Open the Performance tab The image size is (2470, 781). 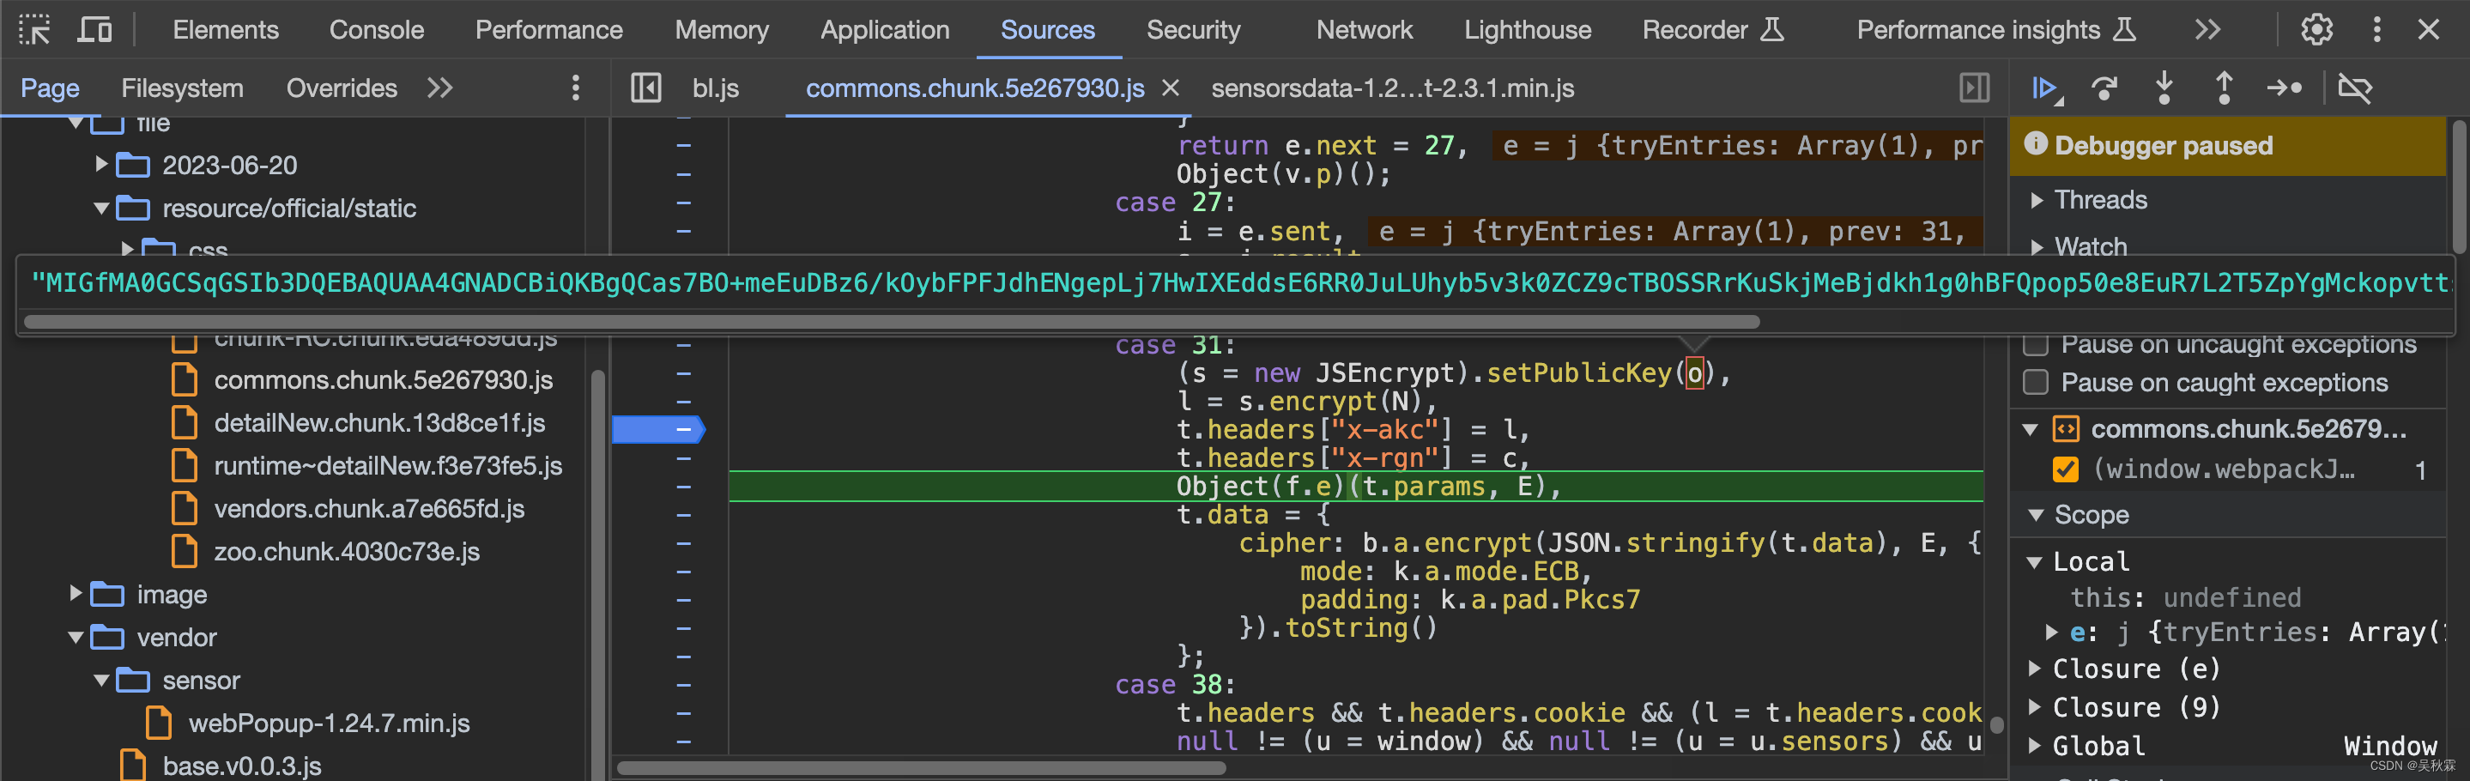click(548, 30)
